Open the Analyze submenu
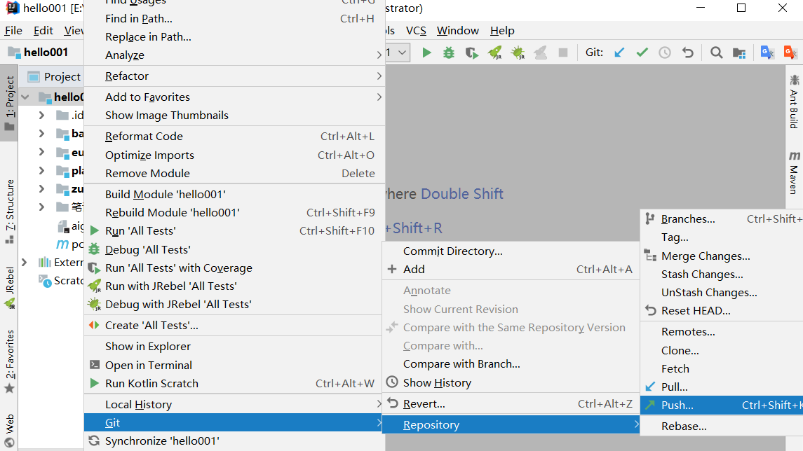Screen dimensions: 803x451 coord(234,55)
